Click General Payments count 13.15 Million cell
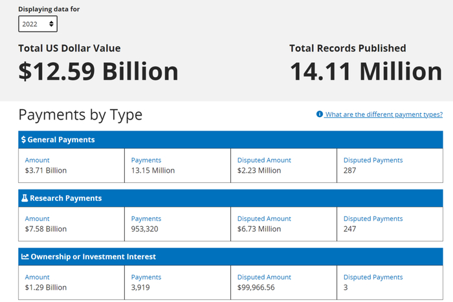The width and height of the screenshot is (453, 302). click(x=177, y=166)
